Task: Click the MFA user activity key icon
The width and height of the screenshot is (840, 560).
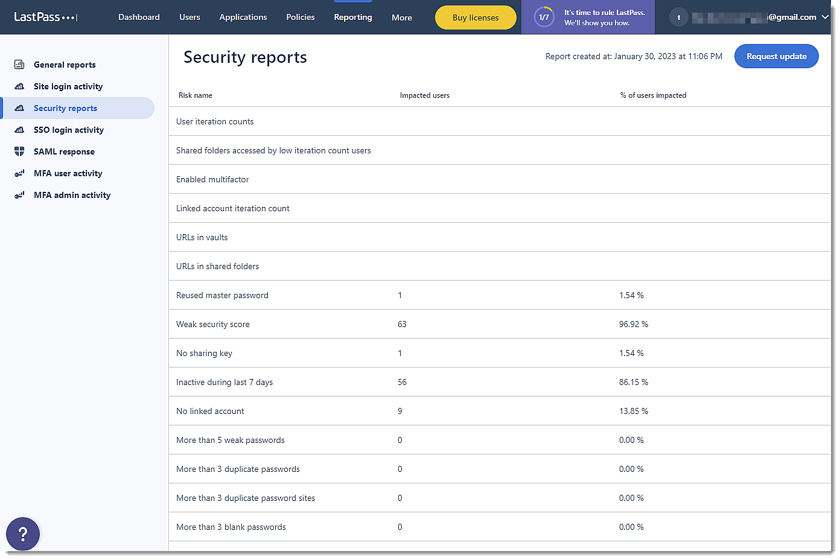Action: click(19, 173)
